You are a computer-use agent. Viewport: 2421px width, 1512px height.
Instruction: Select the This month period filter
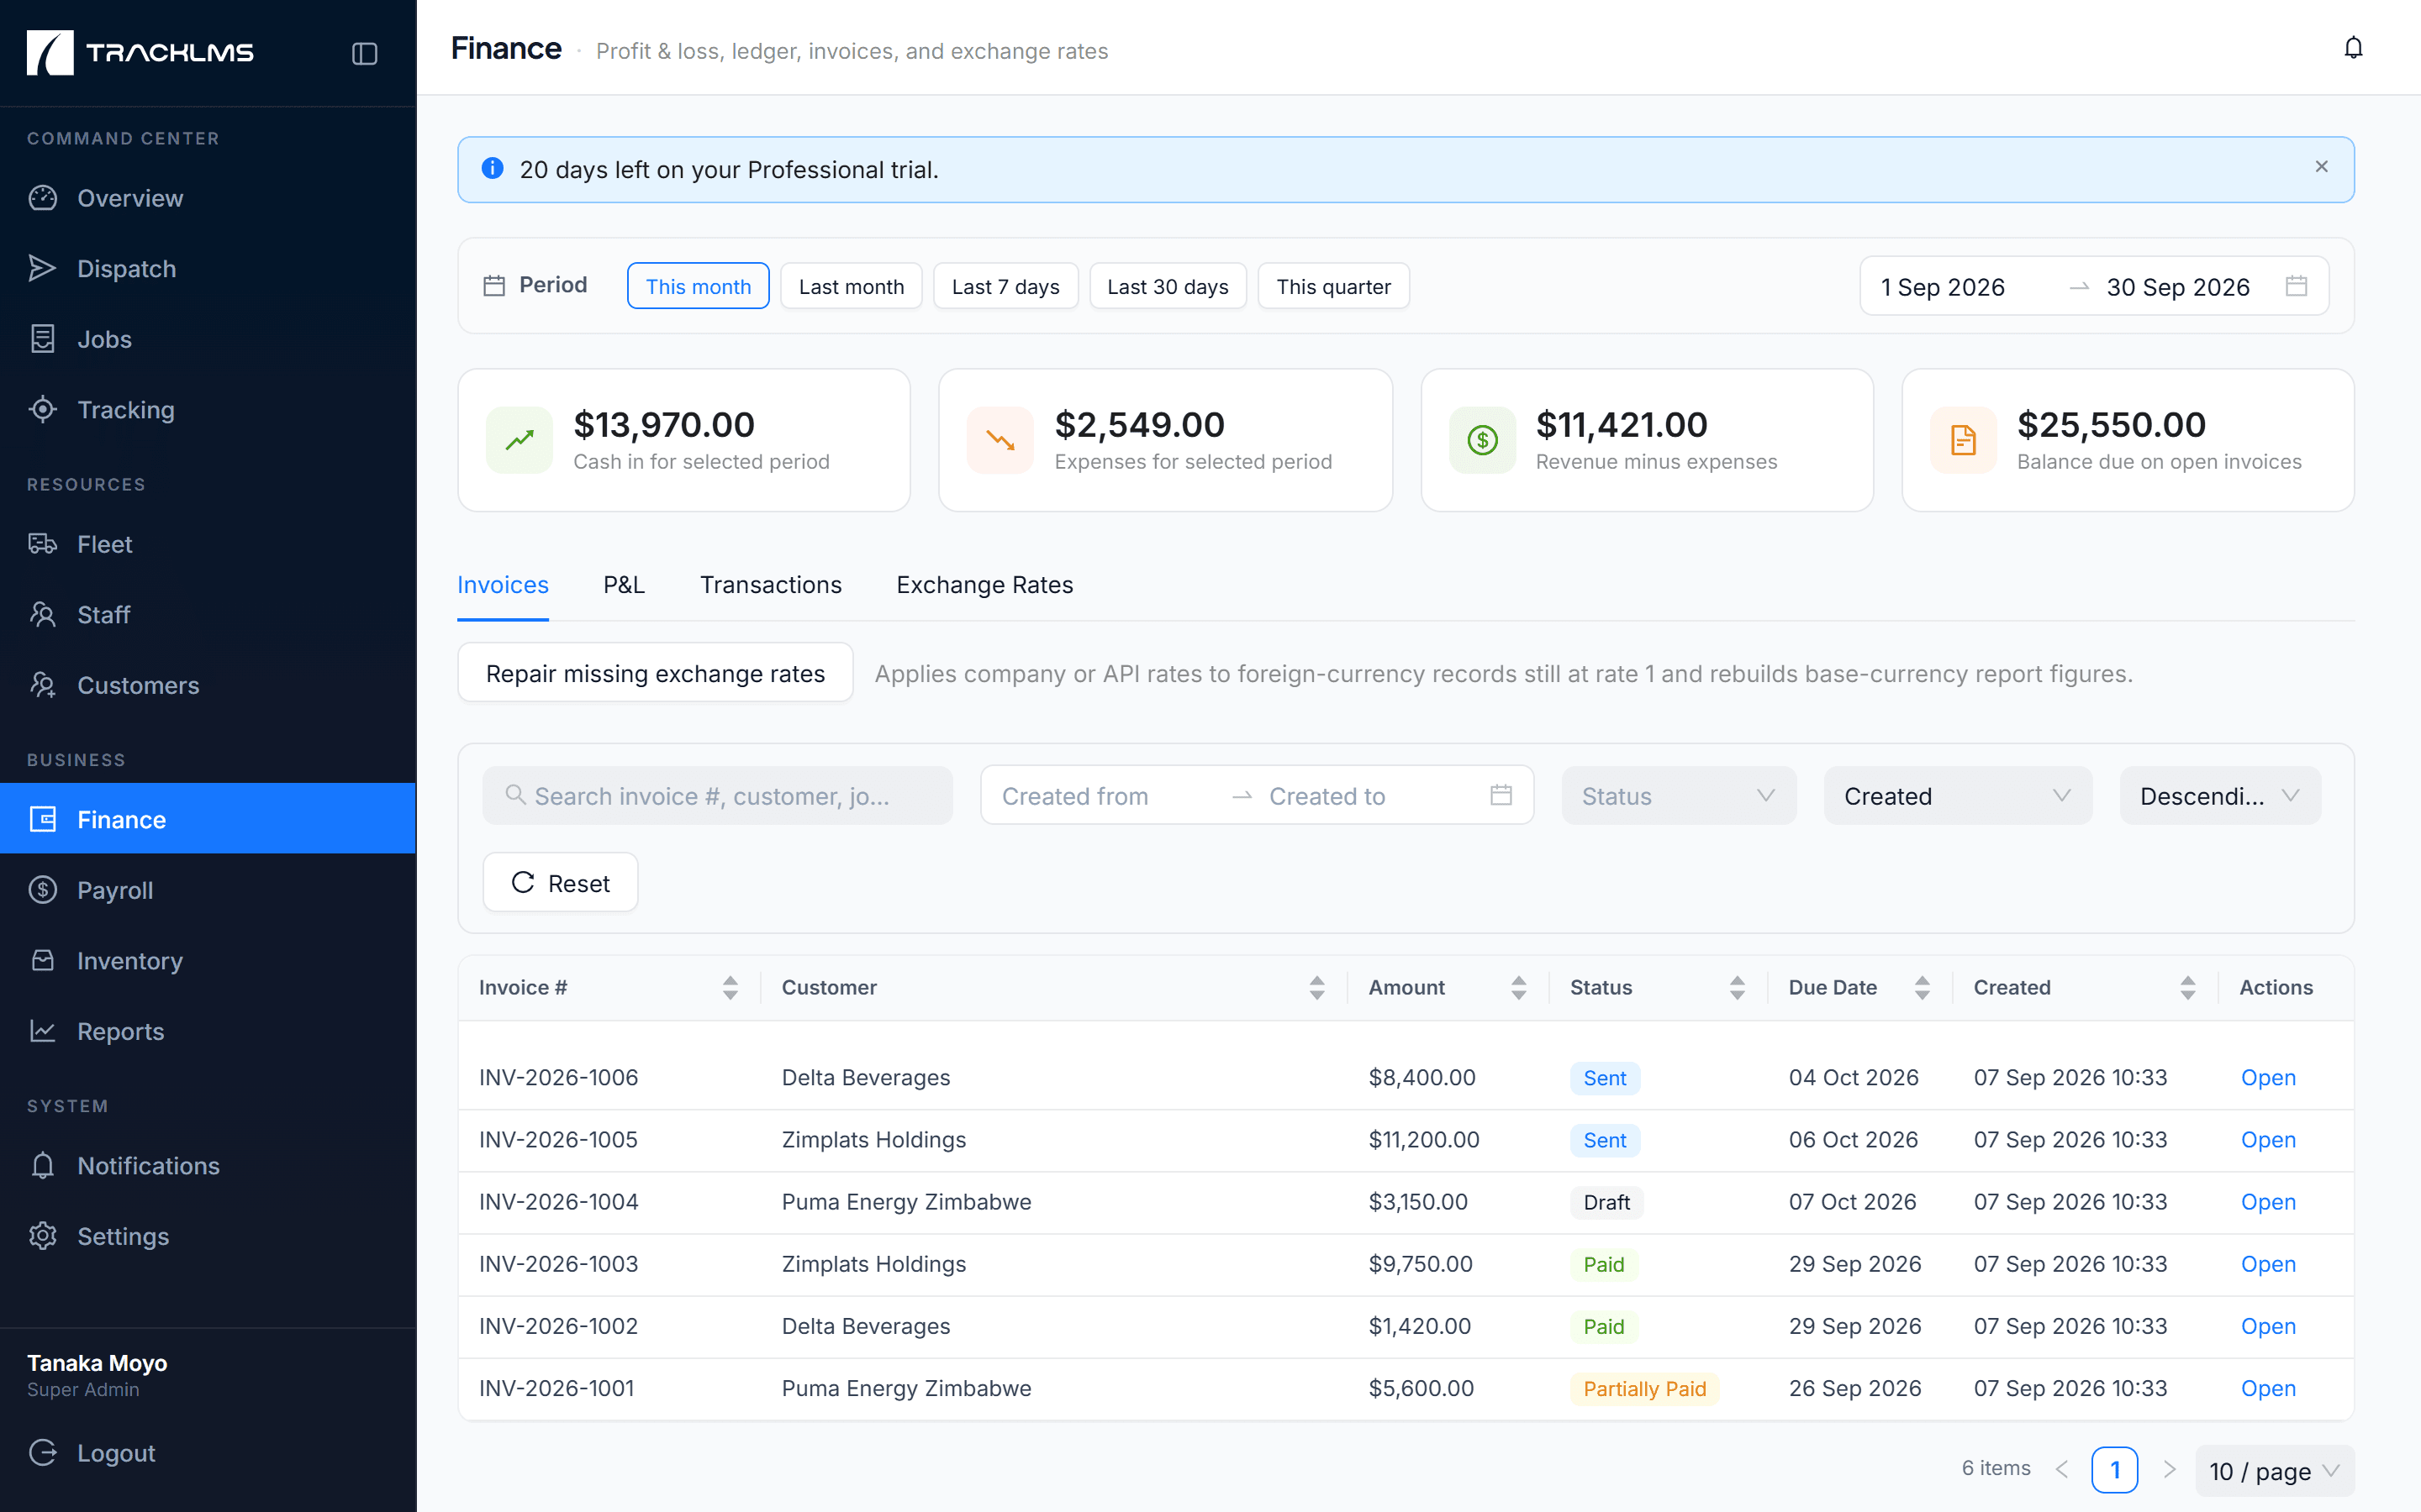(x=699, y=286)
